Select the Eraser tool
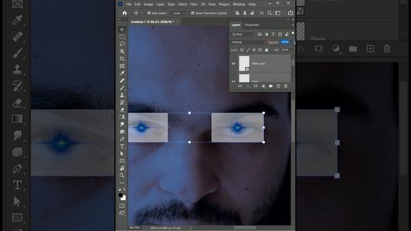Screen dimensions: 411x231 point(122,110)
